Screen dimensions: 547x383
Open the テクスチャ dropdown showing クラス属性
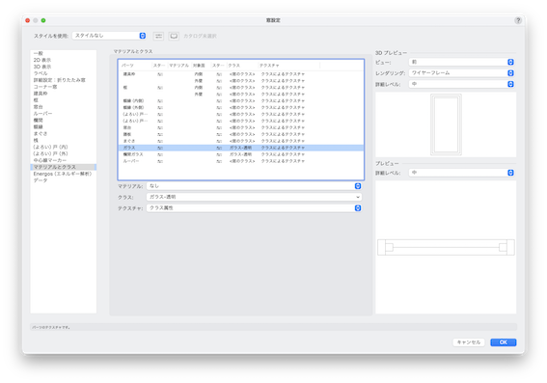[x=254, y=207]
